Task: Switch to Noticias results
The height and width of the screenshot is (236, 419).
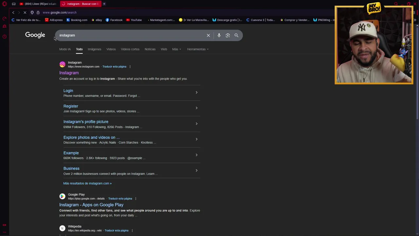Action: coord(150,49)
